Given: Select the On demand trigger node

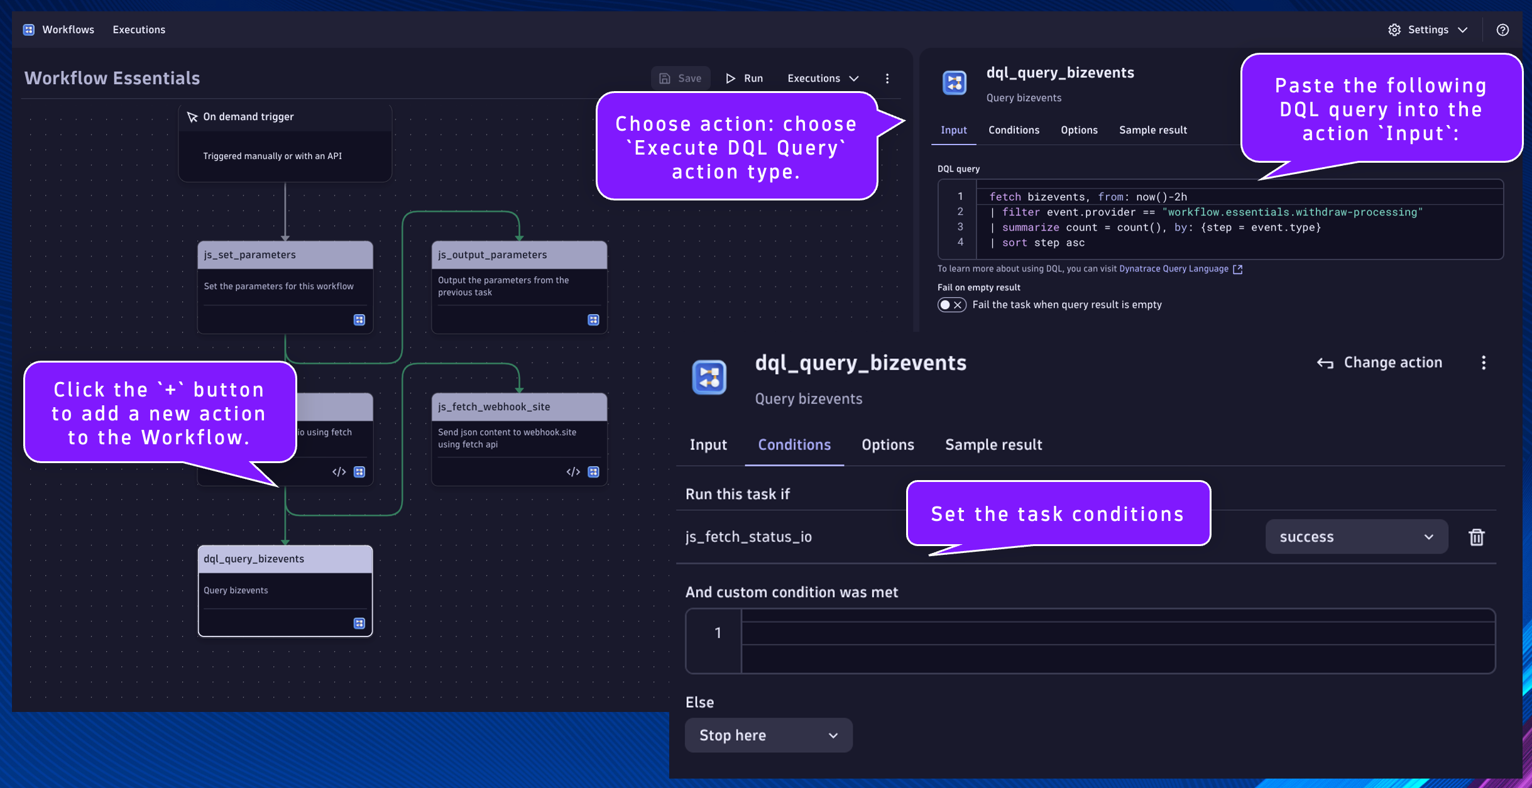Looking at the screenshot, I should [285, 143].
